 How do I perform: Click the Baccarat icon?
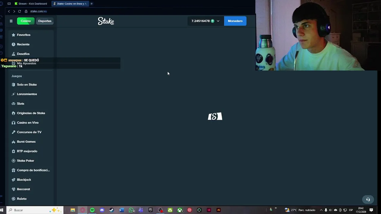point(13,189)
